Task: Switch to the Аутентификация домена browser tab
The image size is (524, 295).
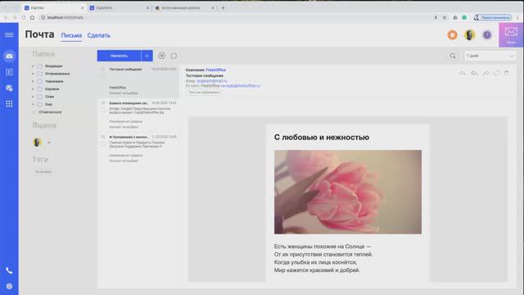Action: tap(183, 7)
